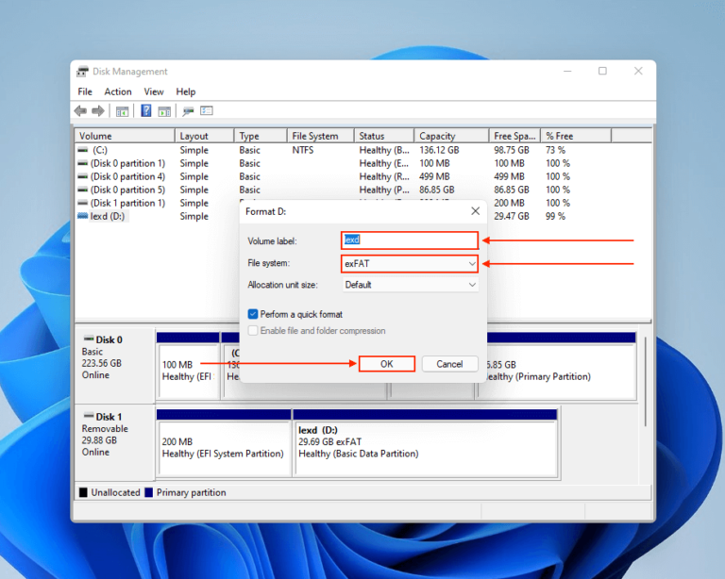Click the Forward arrow toolbar icon

pos(97,111)
